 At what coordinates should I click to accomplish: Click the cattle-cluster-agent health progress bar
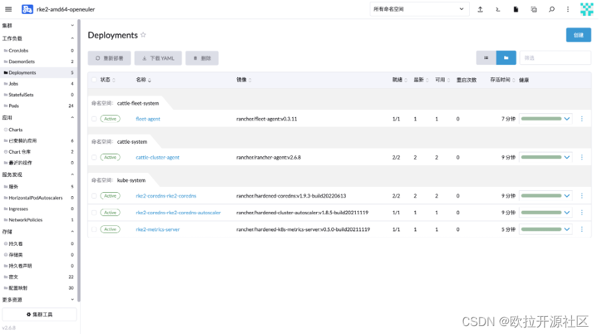click(x=541, y=157)
